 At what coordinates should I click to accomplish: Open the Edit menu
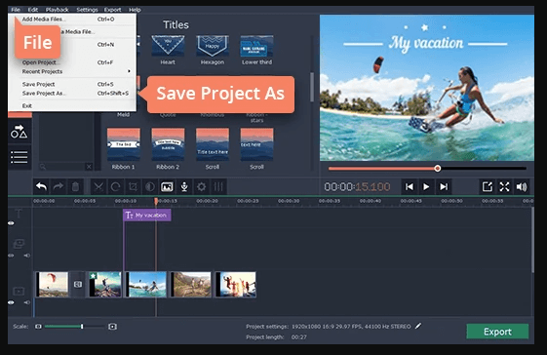[x=33, y=10]
